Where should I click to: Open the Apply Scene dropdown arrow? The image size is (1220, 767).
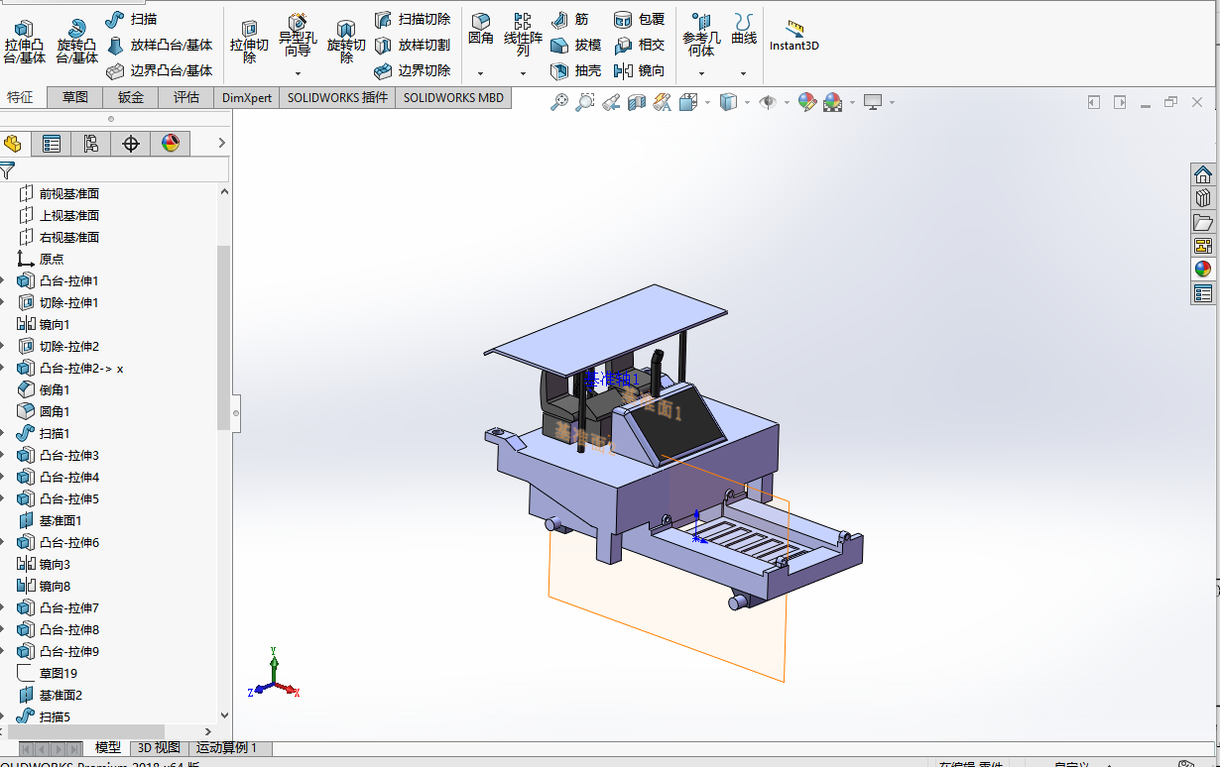click(852, 102)
